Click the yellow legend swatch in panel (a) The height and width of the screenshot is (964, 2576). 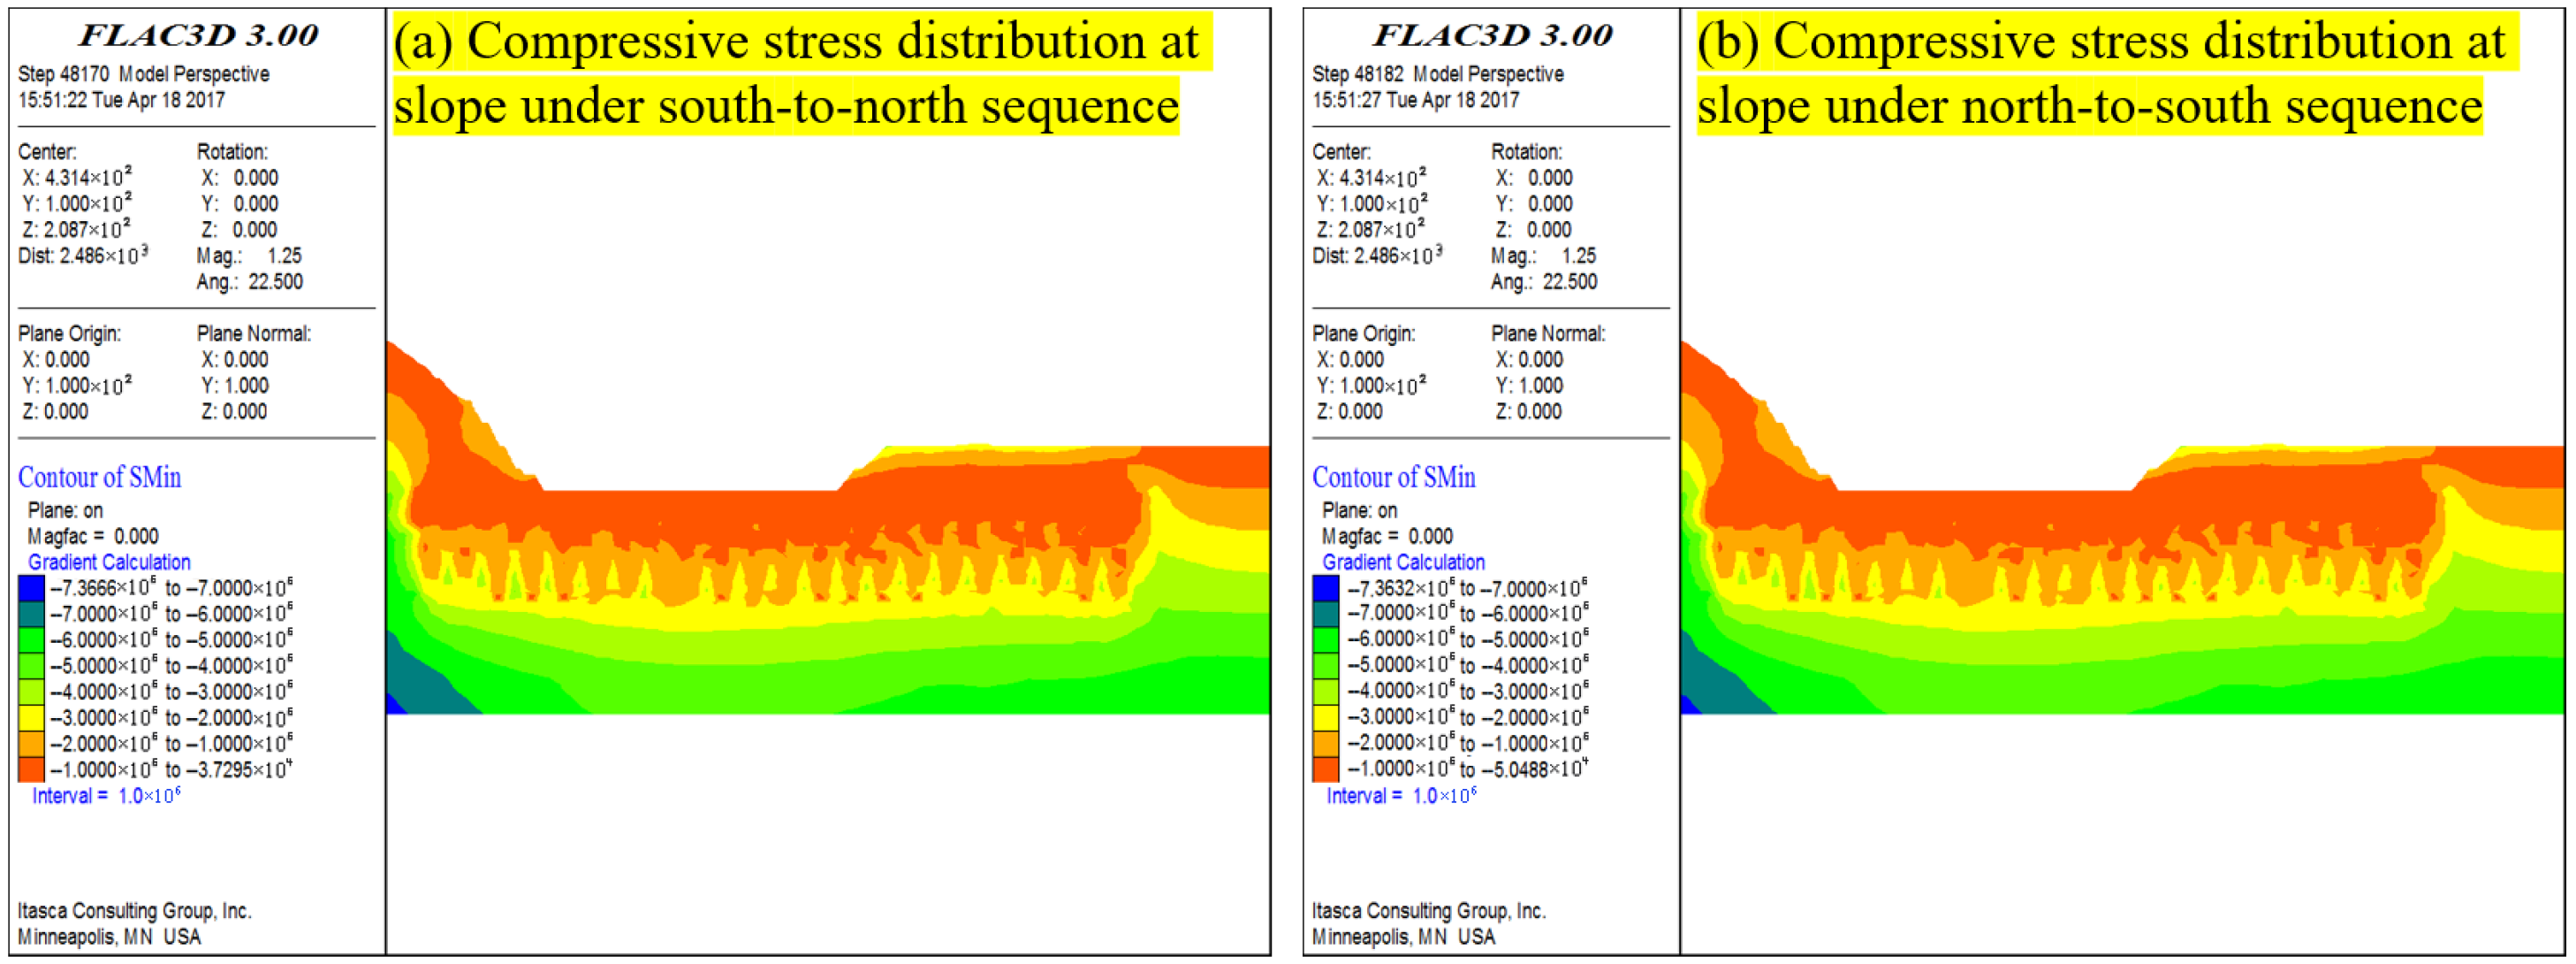click(x=31, y=718)
